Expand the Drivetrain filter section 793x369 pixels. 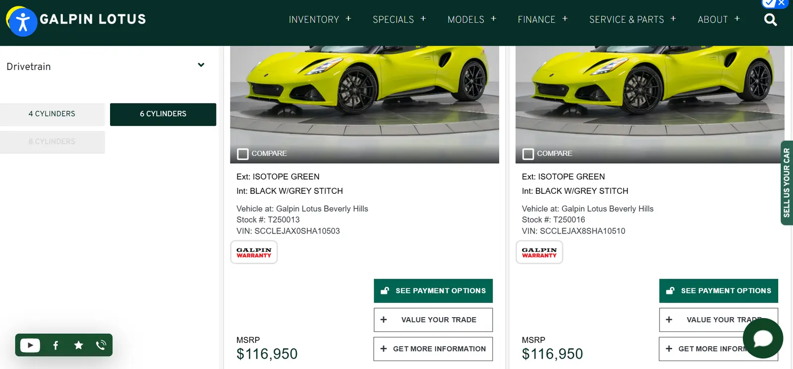point(201,65)
